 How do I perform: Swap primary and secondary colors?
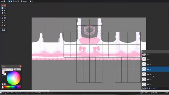coord(5,72)
